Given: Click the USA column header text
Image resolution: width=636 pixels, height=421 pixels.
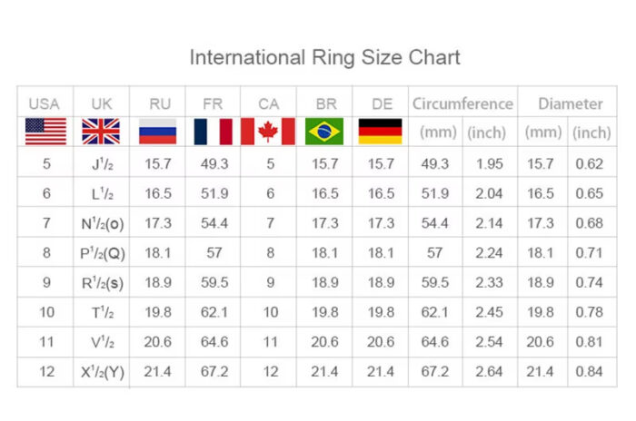Looking at the screenshot, I should pos(45,104).
